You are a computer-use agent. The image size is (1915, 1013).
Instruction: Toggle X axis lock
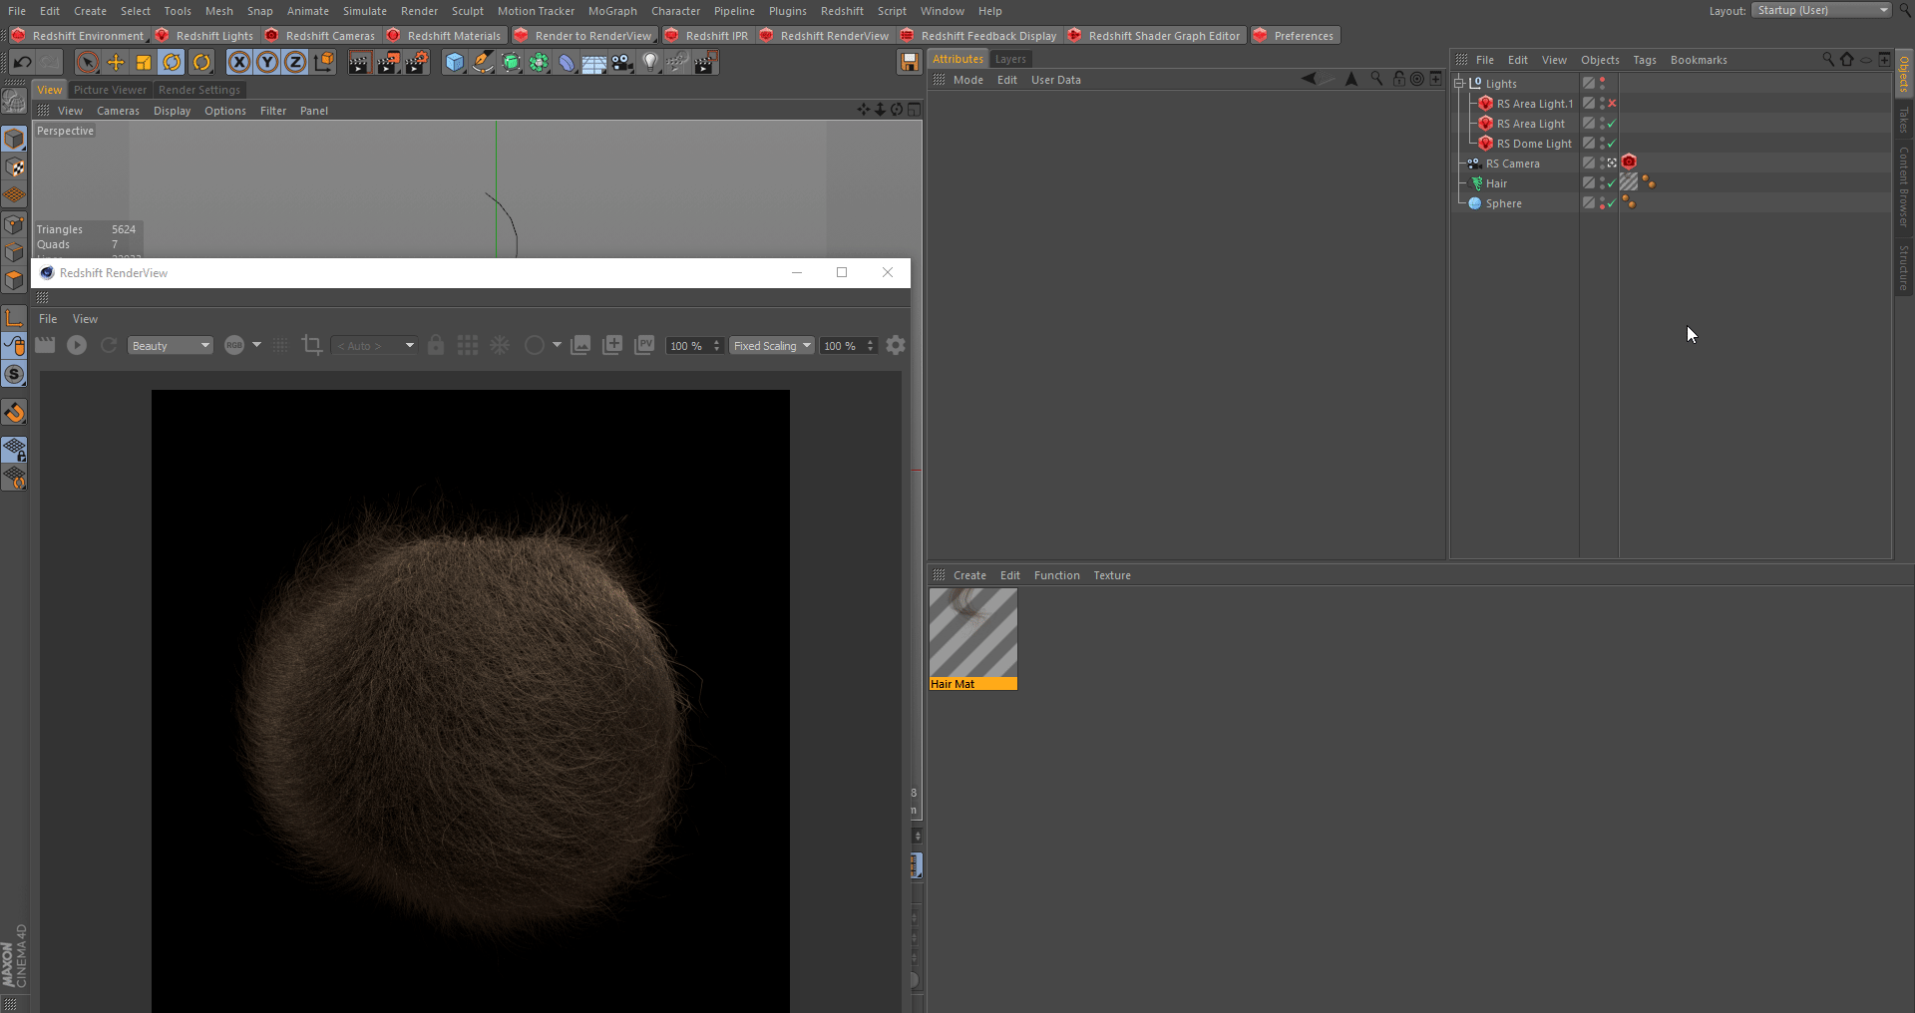(239, 63)
